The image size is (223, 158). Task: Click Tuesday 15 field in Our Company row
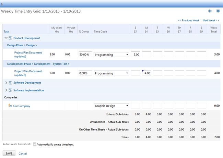(157, 106)
